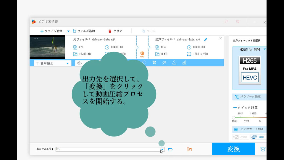The height and width of the screenshot is (160, 284).
Task: Toggle ビデオカード加速 video card acceleration
Action: click(x=249, y=129)
